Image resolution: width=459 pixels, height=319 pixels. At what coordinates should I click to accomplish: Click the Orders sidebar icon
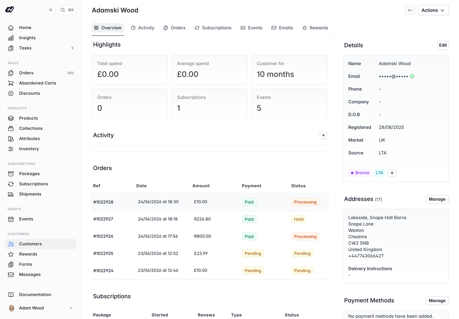11,73
